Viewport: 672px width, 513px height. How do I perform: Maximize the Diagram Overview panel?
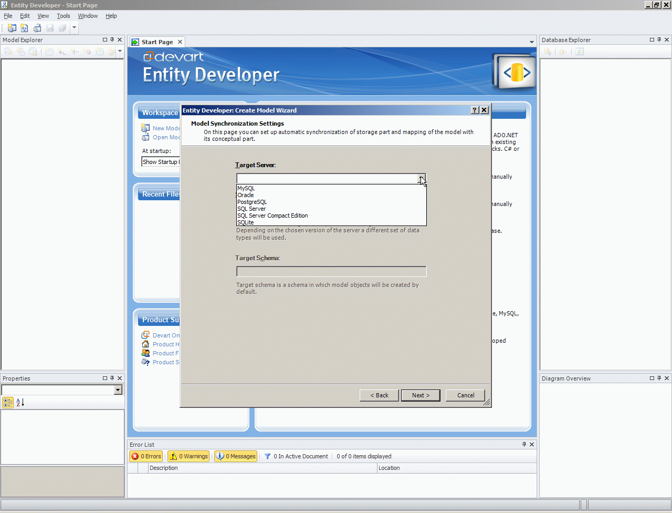pyautogui.click(x=652, y=378)
